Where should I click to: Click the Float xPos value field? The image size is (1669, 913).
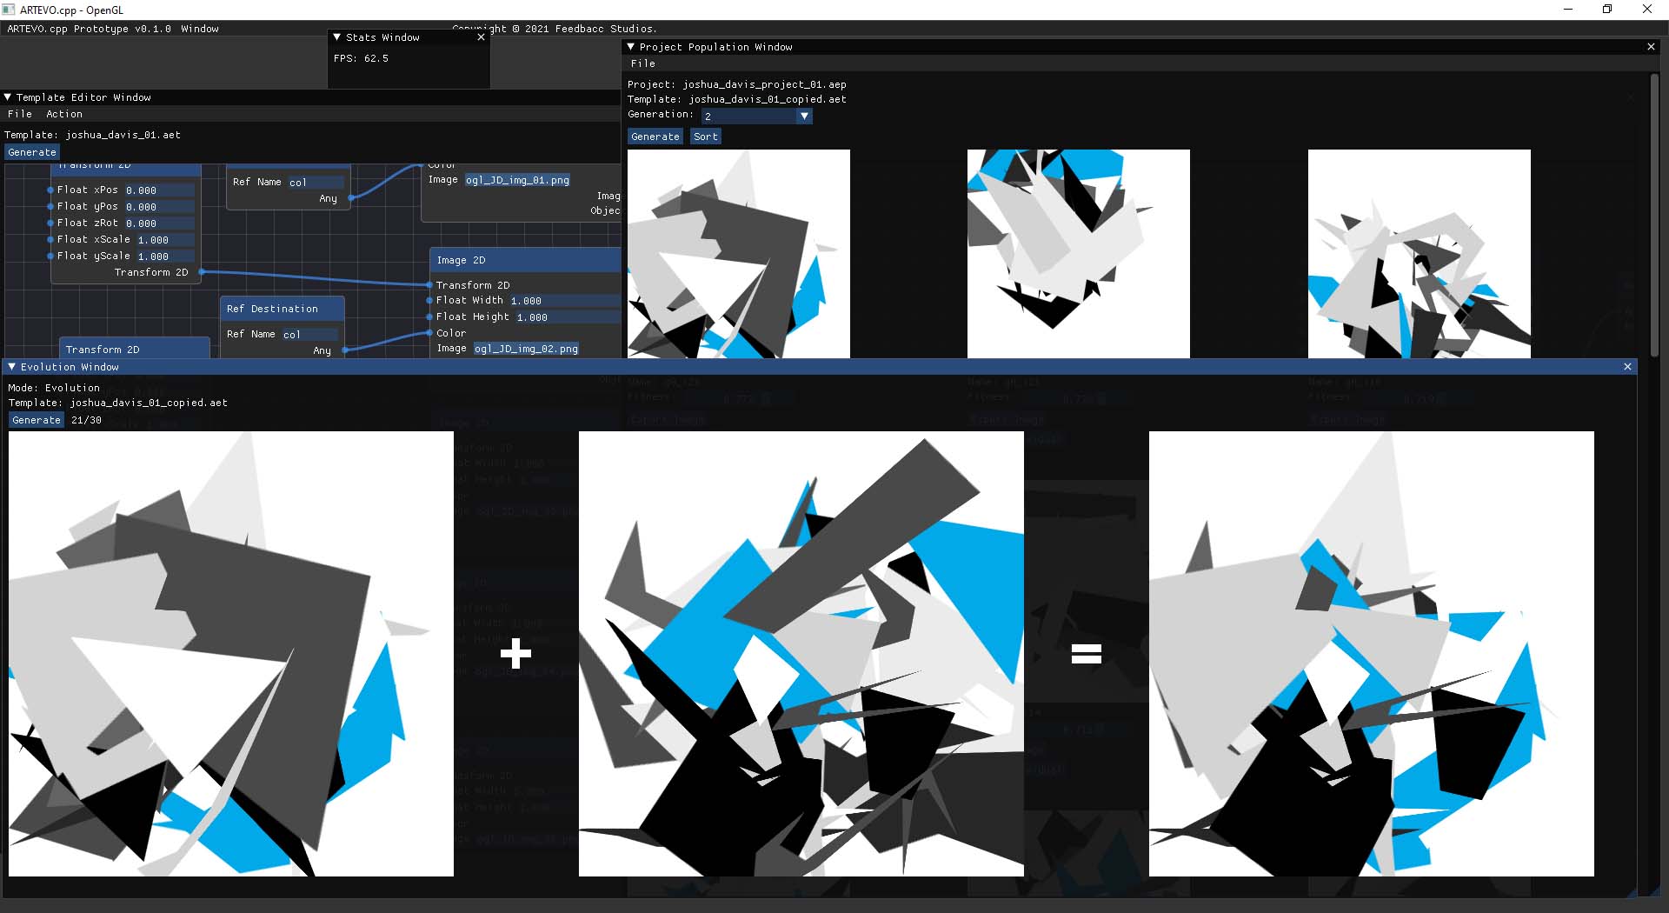point(159,190)
